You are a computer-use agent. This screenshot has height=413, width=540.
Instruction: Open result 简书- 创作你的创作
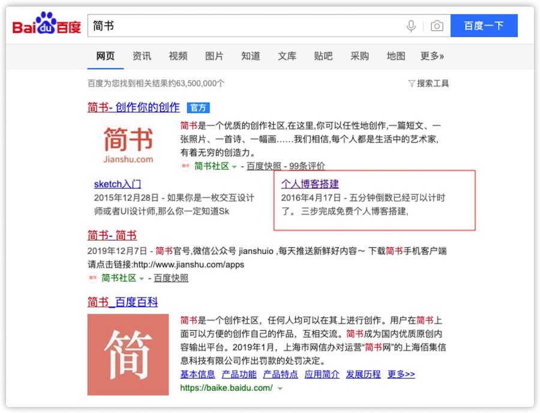pyautogui.click(x=134, y=107)
